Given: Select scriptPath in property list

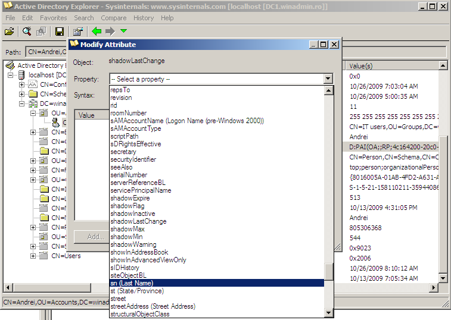Looking at the screenshot, I should 217,136.
